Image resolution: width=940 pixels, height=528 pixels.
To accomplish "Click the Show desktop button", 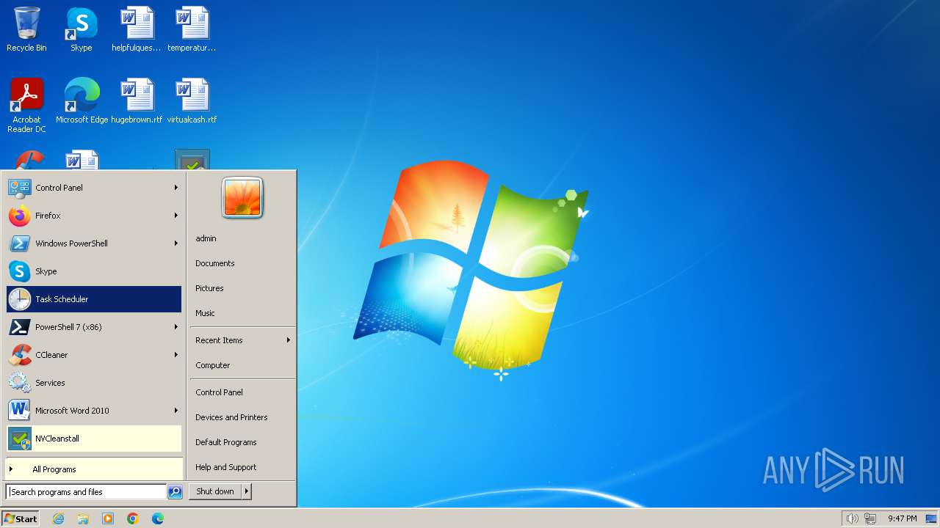I will point(931,518).
